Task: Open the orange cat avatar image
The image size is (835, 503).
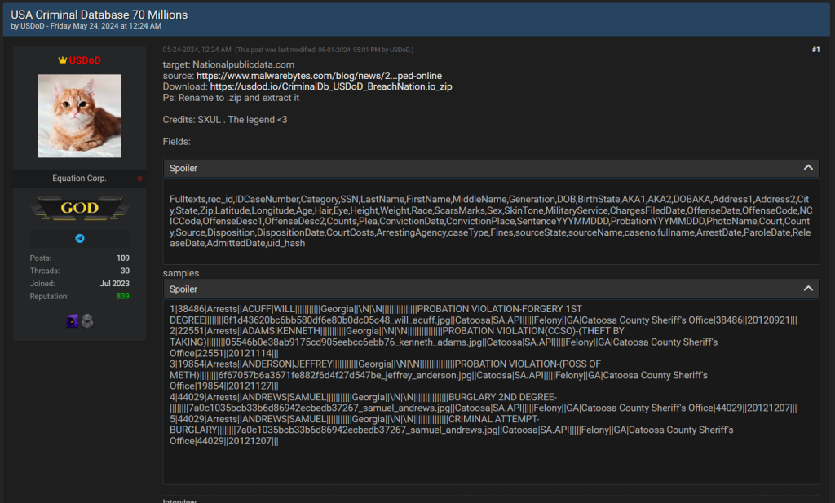Action: (80, 117)
